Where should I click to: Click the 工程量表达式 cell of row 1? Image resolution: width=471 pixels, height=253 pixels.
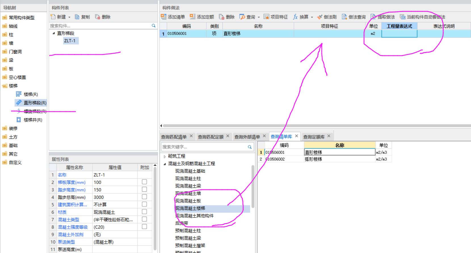399,34
